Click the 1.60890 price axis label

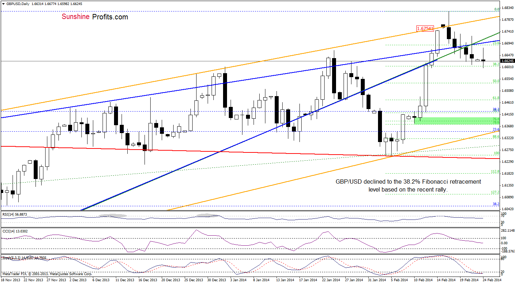(508, 197)
